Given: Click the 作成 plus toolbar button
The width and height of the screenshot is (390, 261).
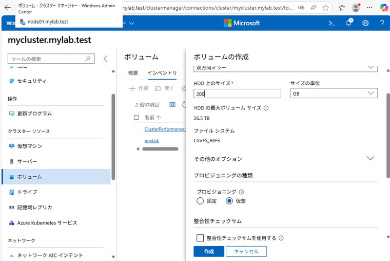Looking at the screenshot, I should (139, 88).
